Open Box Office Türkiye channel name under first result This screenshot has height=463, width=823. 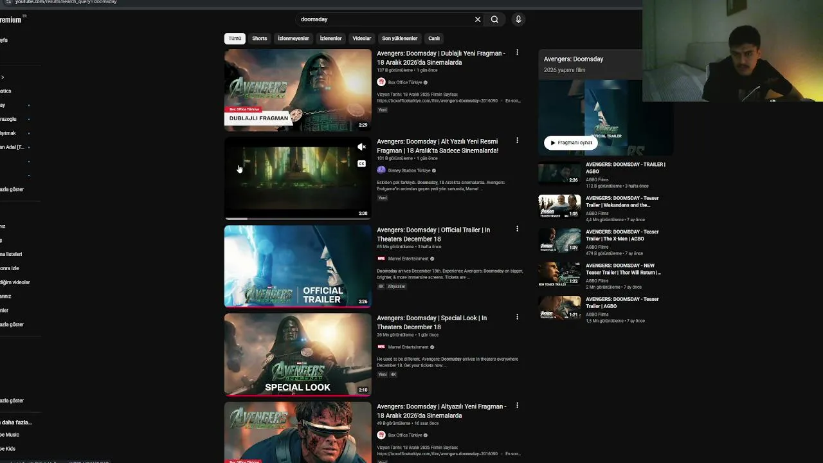pos(405,82)
